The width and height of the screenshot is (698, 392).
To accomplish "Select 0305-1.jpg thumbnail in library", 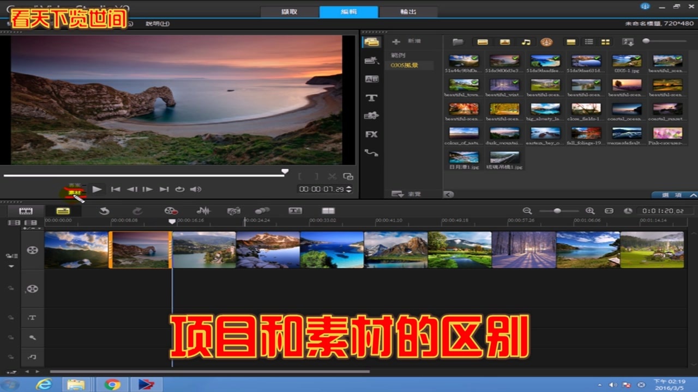I will point(627,60).
